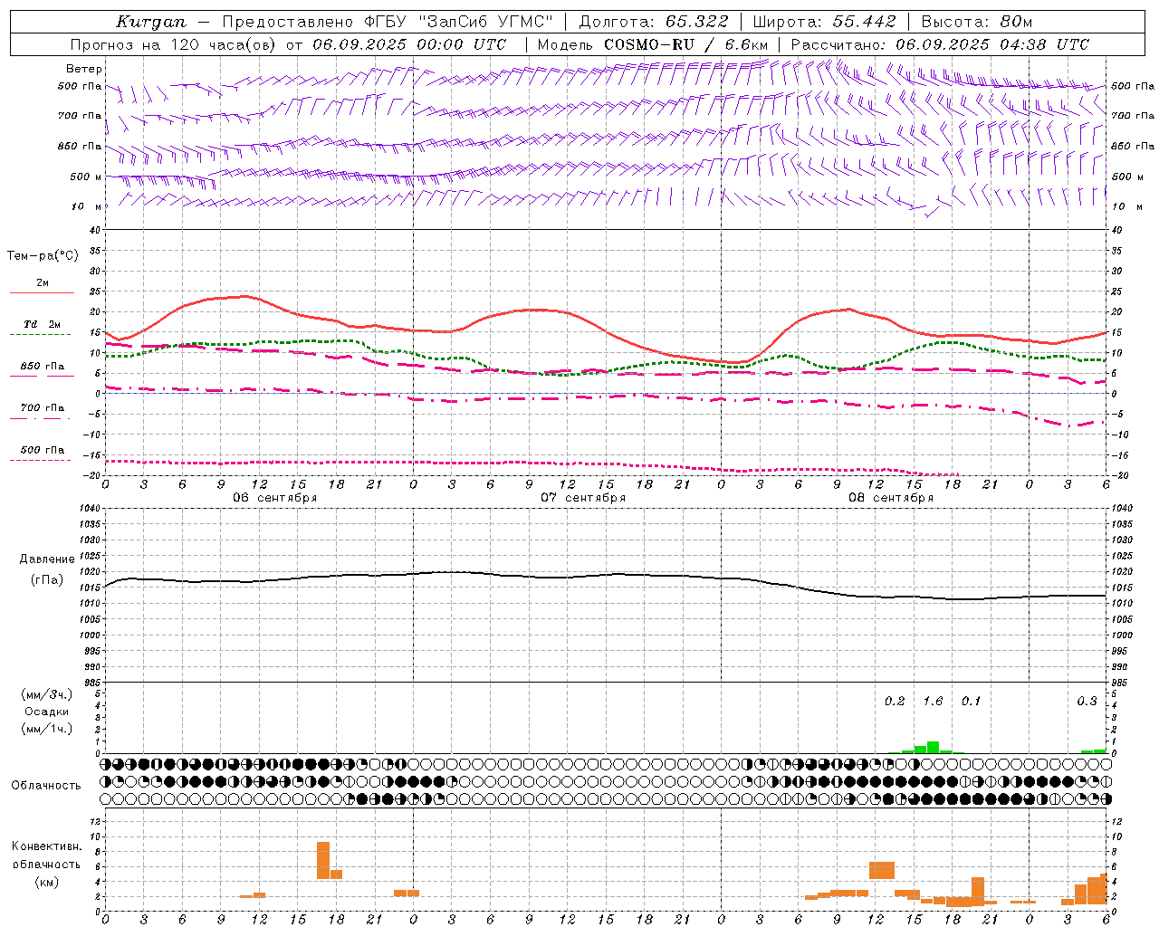Click the right '850 гПа' wind level label
The width and height of the screenshot is (1159, 927).
click(x=1133, y=146)
